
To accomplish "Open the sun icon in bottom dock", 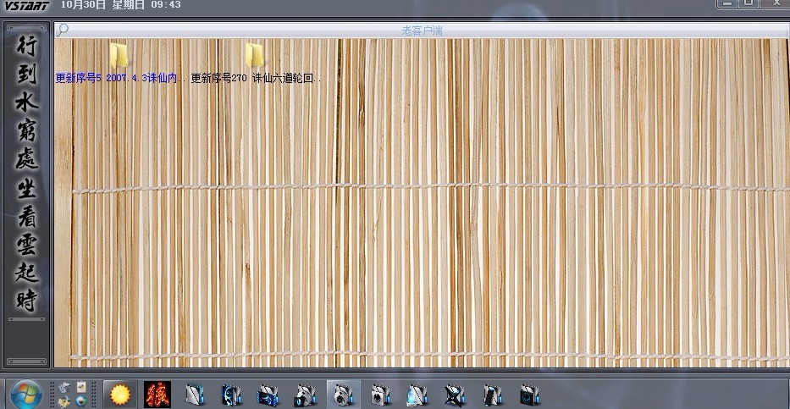I will (x=120, y=394).
